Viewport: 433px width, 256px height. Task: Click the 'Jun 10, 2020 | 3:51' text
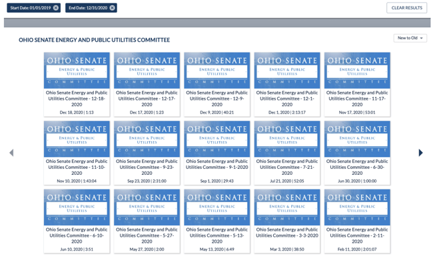click(x=77, y=249)
